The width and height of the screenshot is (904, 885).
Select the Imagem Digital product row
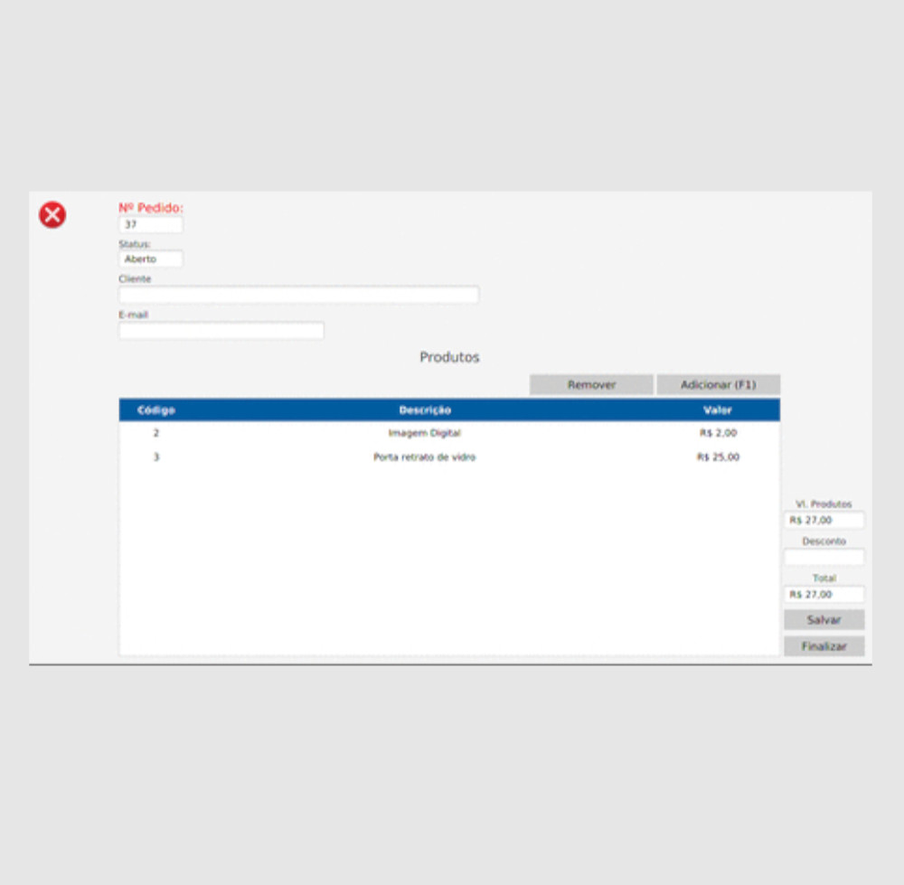tap(424, 434)
